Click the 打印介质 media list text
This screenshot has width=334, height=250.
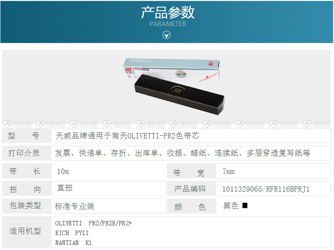click(182, 153)
